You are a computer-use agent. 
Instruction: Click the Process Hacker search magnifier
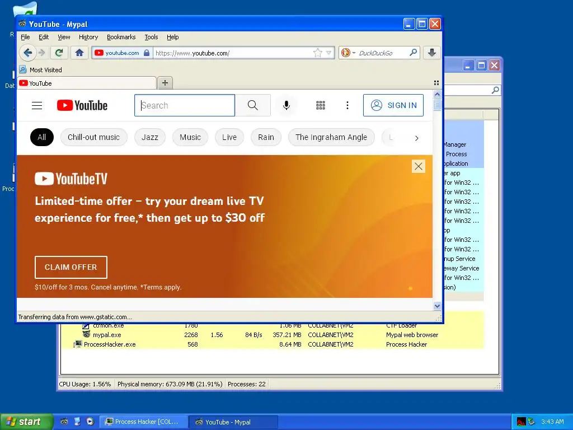click(x=495, y=90)
